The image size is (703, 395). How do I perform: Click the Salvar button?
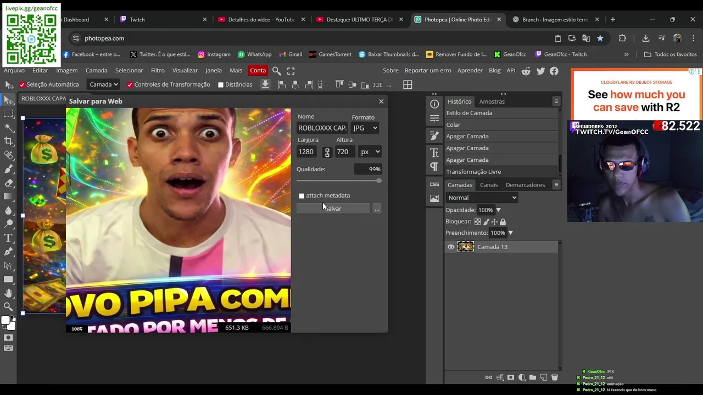coord(333,208)
